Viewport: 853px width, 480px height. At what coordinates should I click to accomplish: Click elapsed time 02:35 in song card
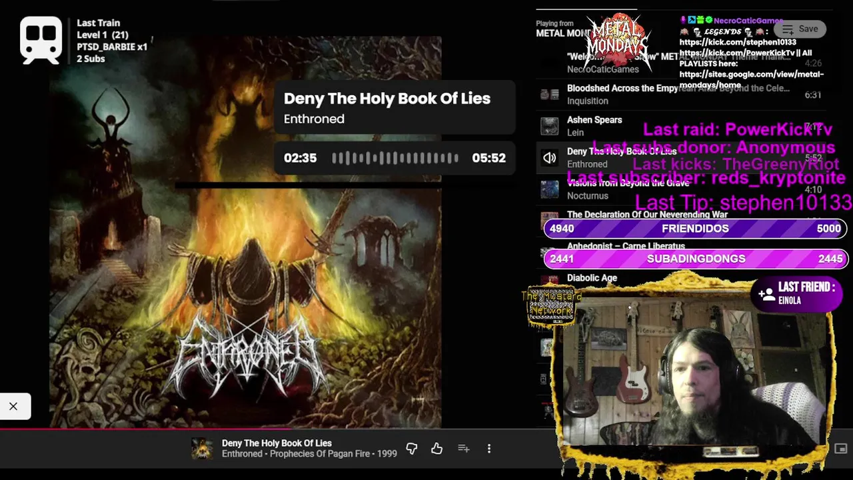point(300,158)
